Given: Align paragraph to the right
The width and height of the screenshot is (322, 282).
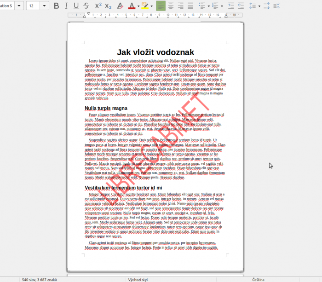Looking at the screenshot, I should point(180,6).
